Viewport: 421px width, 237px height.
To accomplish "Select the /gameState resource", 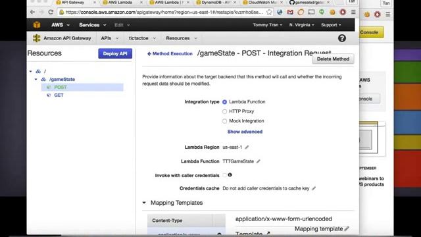I will click(62, 79).
